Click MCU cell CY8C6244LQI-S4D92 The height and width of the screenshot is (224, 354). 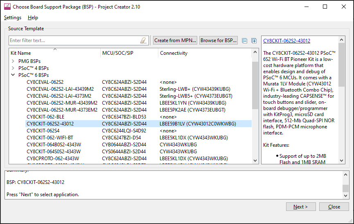click(x=124, y=131)
